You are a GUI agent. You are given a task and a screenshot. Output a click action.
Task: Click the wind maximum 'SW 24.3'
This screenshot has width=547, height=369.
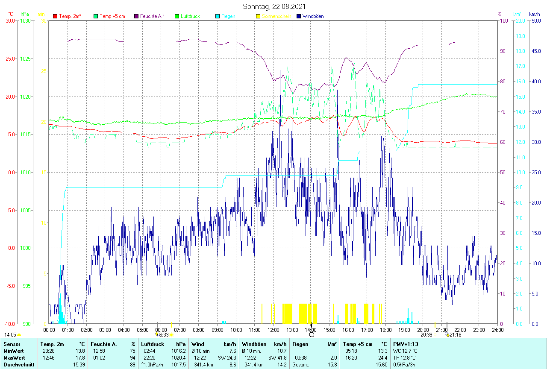point(227,357)
